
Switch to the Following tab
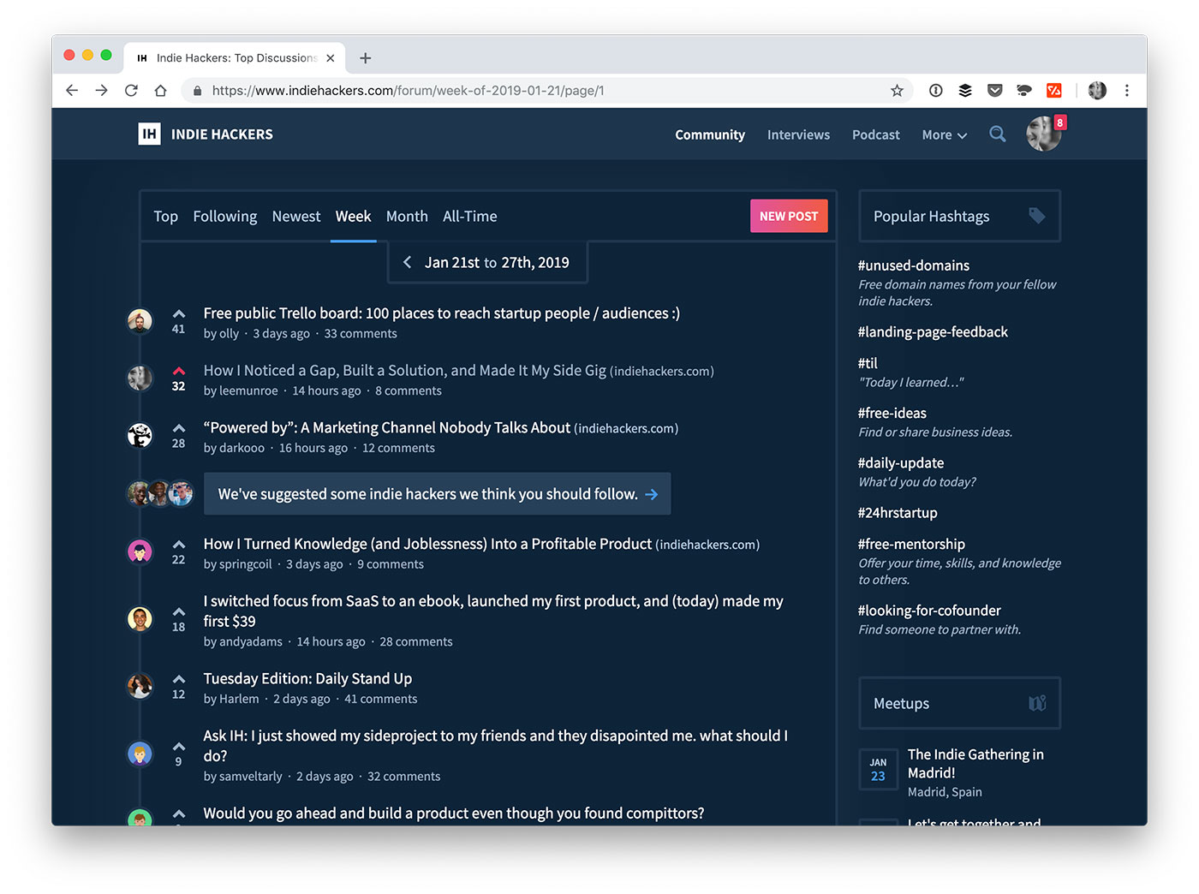(224, 216)
